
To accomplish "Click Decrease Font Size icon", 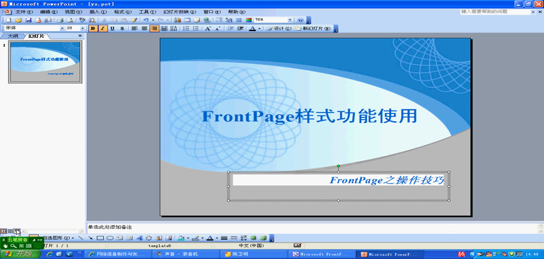I will 218,28.
